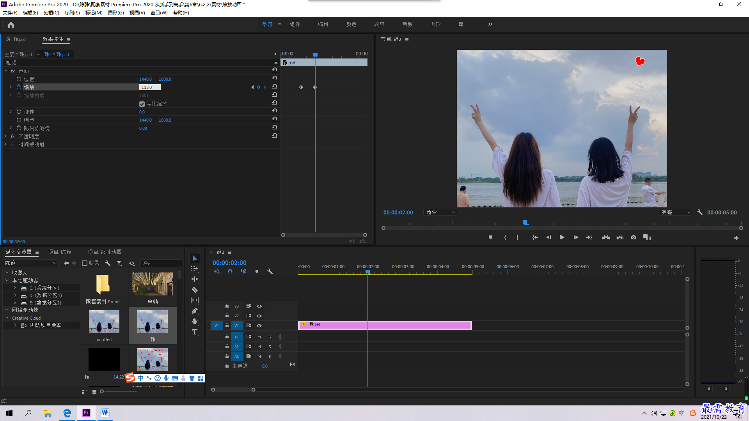Open media browser location dropdown
Image resolution: width=749 pixels, height=421 pixels.
[31, 263]
